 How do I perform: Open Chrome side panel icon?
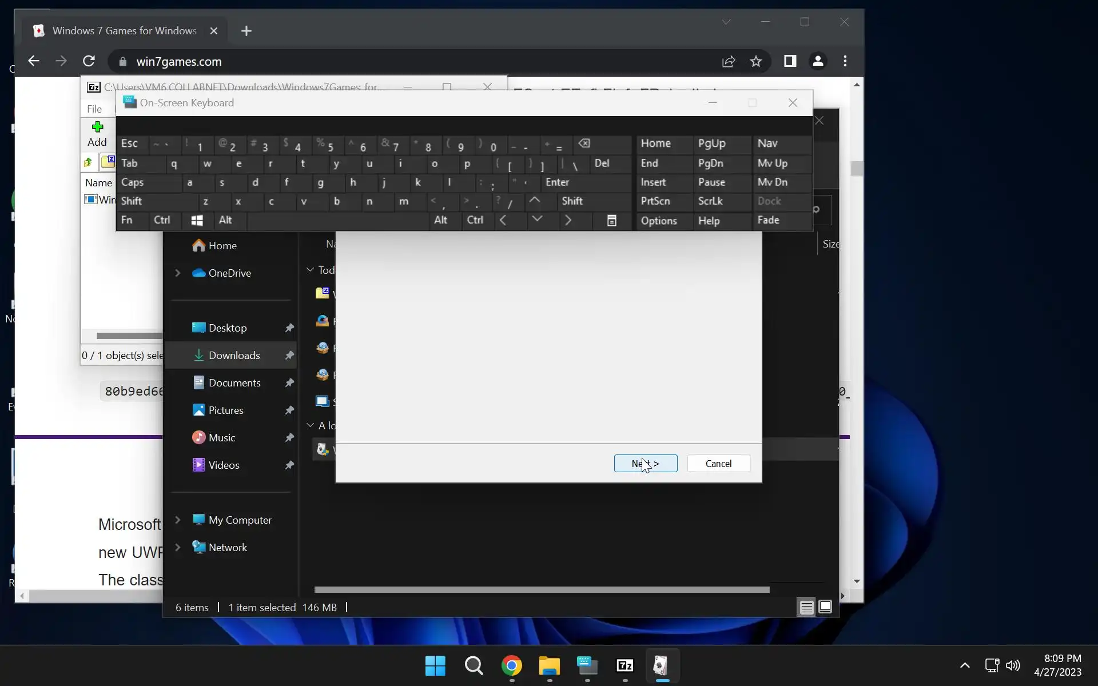[790, 61]
